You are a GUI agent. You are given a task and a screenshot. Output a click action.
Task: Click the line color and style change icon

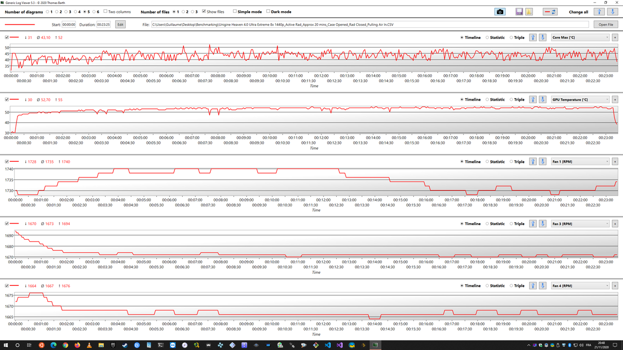coord(550,11)
